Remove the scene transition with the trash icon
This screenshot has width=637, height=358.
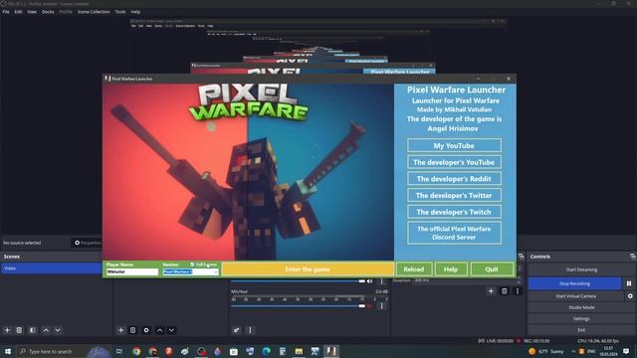[x=505, y=291]
